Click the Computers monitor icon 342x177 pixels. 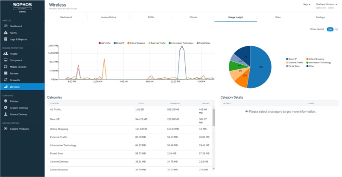tap(6, 60)
